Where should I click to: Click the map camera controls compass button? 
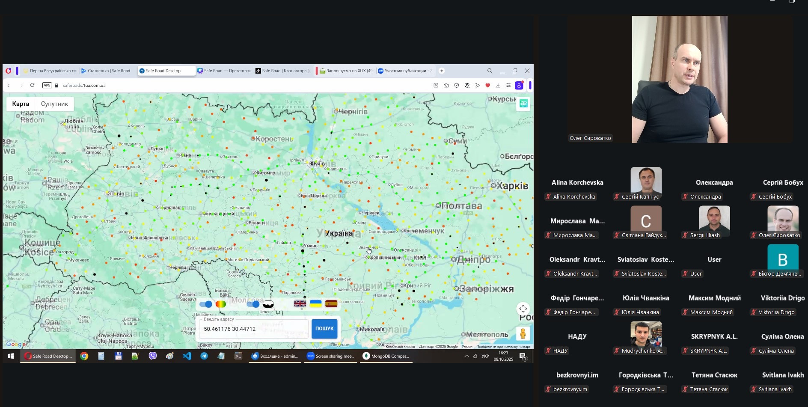pos(523,309)
